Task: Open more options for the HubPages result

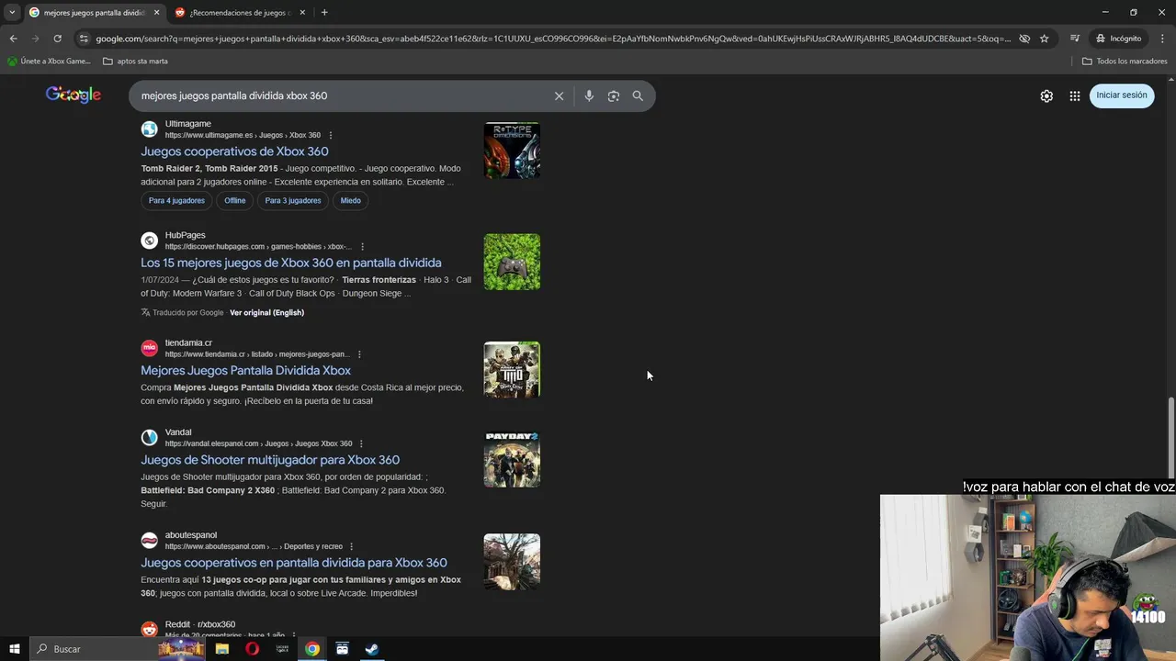Action: [363, 247]
